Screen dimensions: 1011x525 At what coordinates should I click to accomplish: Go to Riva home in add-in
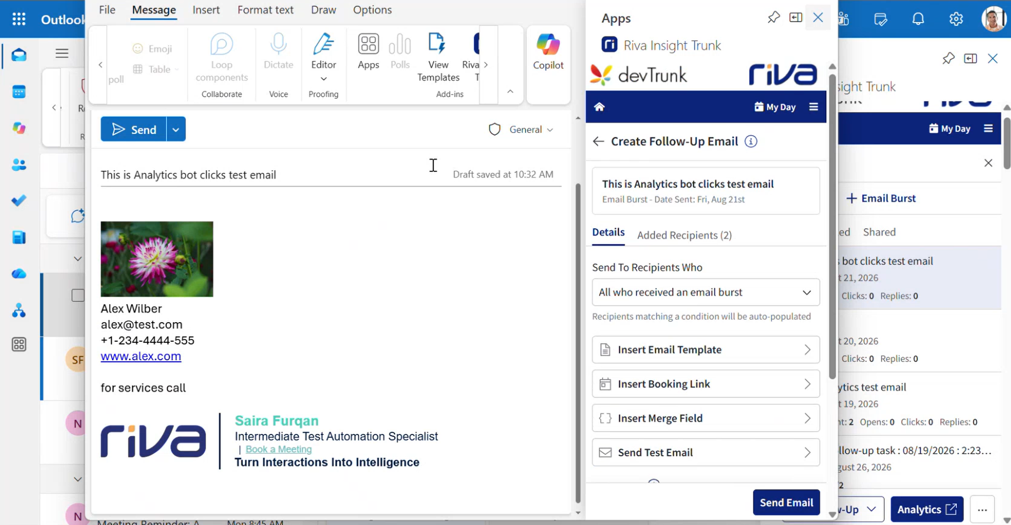tap(599, 107)
